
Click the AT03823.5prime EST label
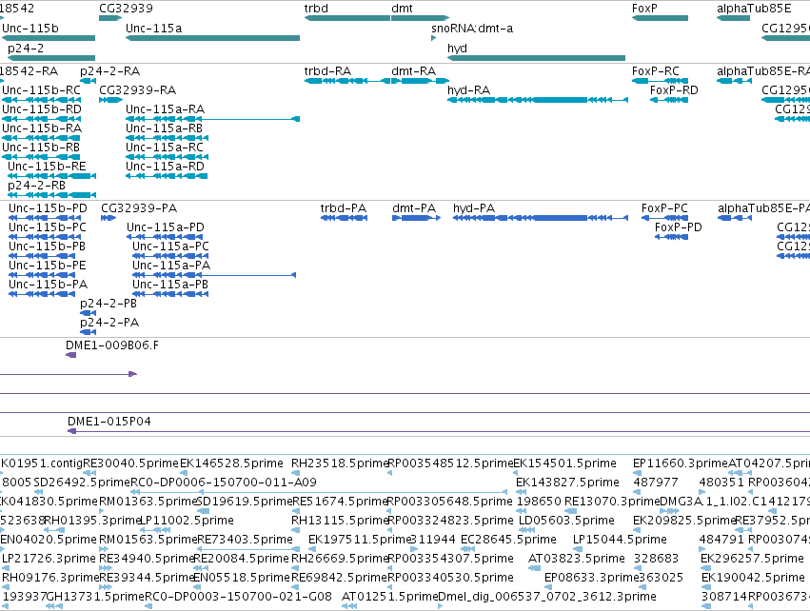coord(577,559)
